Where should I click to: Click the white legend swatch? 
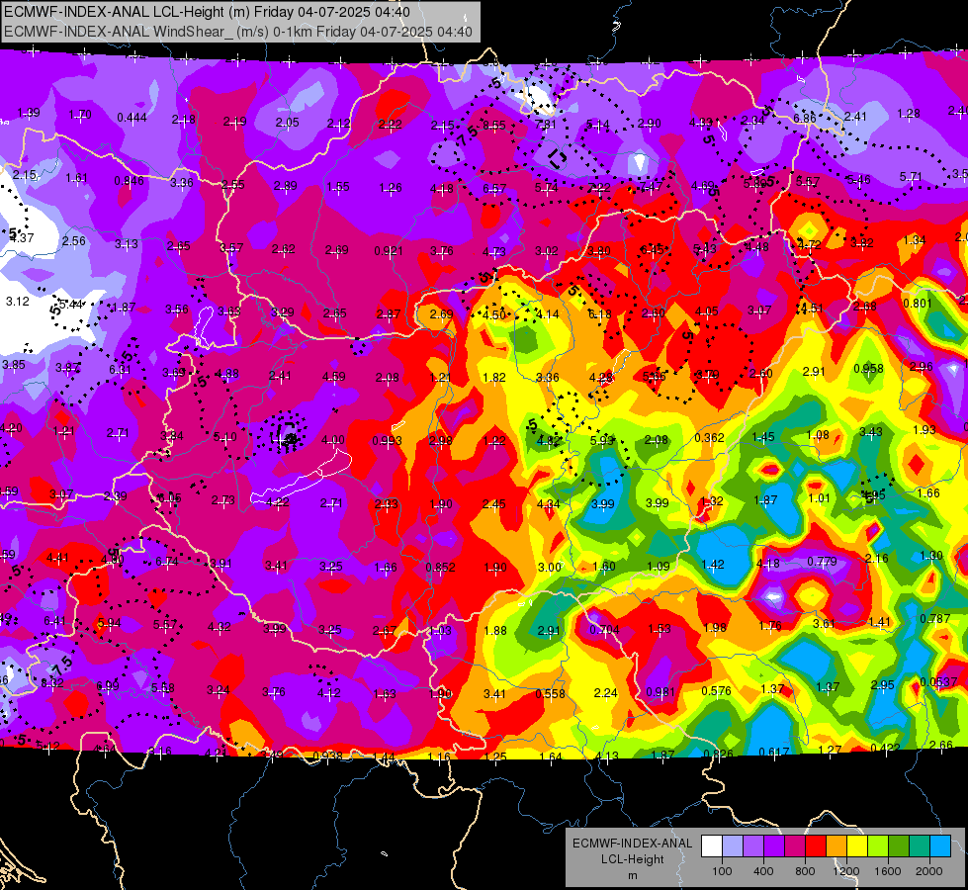(x=711, y=846)
